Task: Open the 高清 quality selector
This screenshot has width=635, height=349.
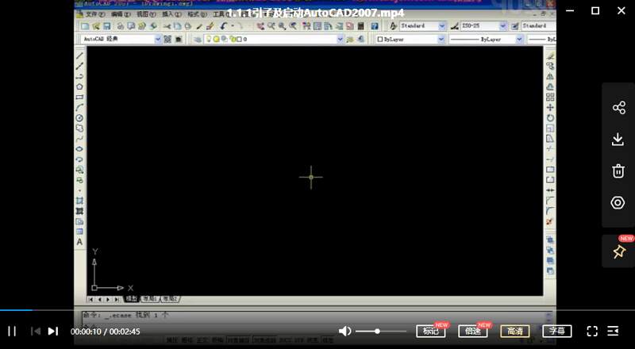Action: pyautogui.click(x=514, y=331)
